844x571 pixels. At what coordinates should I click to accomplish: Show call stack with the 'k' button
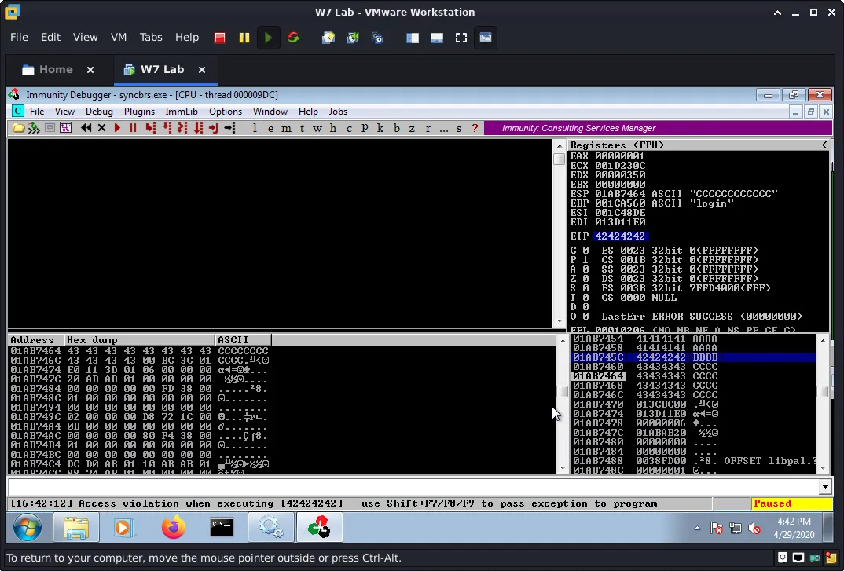(380, 128)
